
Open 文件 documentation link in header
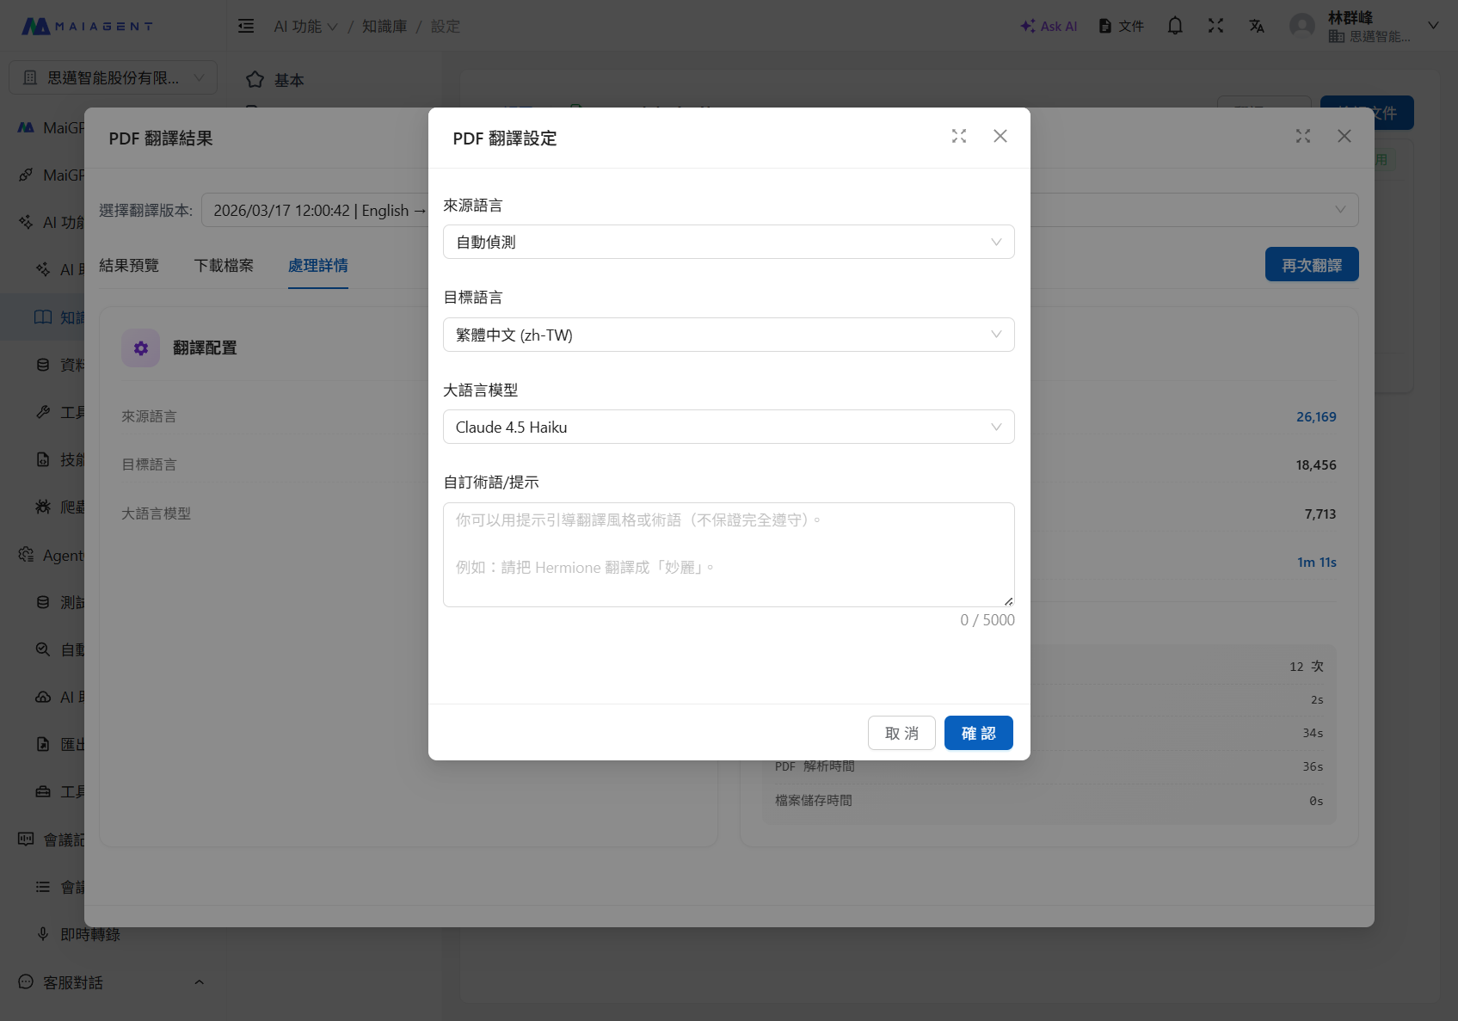[x=1122, y=26]
